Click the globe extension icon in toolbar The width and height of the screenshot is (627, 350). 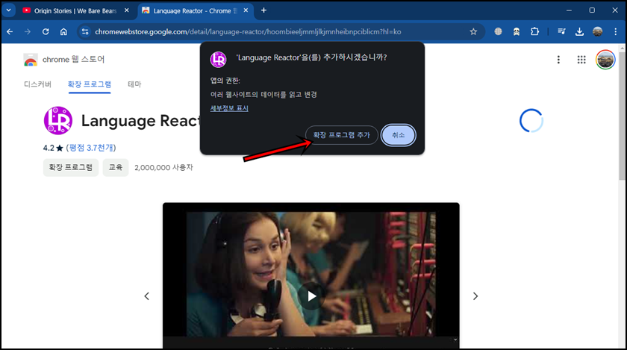coord(498,31)
